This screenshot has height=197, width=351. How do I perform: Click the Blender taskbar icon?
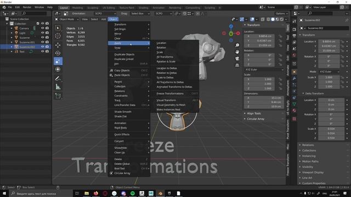point(160,193)
